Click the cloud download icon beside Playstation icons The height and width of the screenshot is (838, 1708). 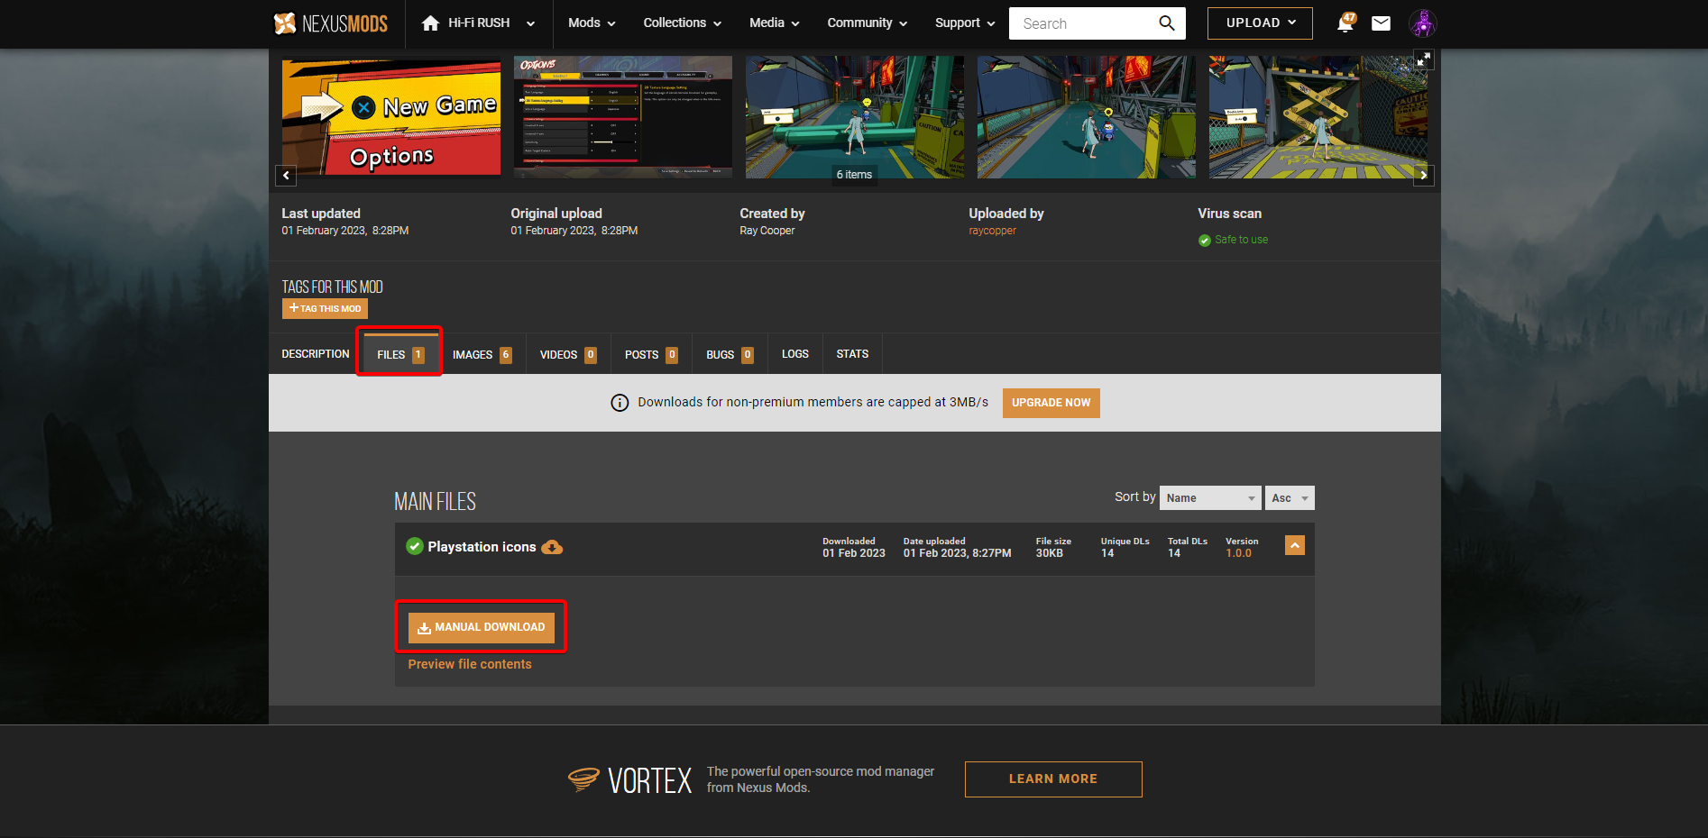click(552, 547)
